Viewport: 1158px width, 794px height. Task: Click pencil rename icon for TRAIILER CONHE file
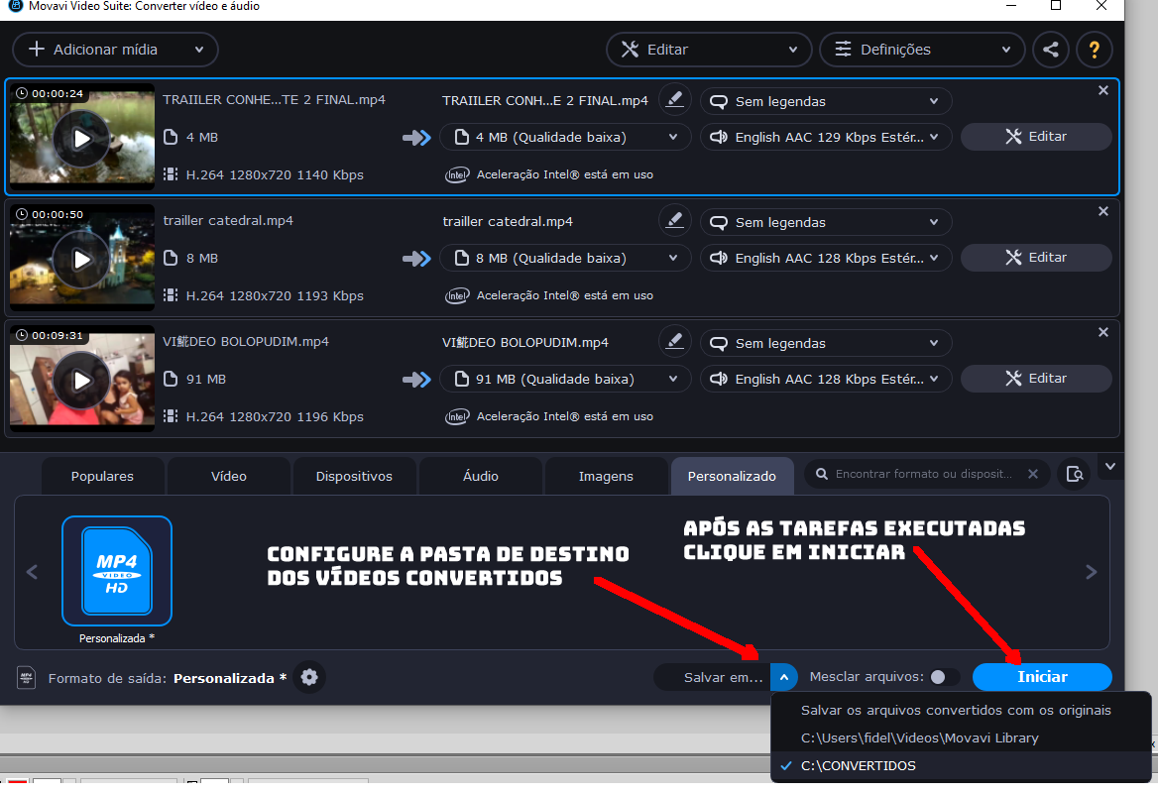[675, 99]
